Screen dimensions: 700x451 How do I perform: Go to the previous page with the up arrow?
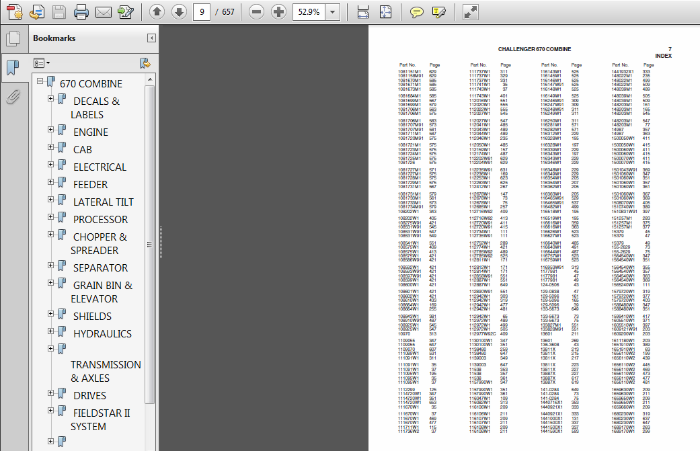pyautogui.click(x=157, y=11)
